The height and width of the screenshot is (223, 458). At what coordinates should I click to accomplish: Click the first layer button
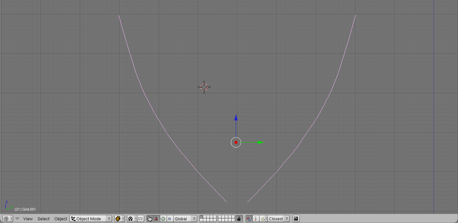(x=201, y=217)
